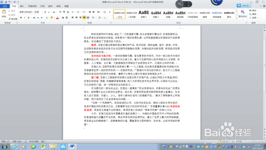Toggle Underline formatting

click(x=28, y=18)
